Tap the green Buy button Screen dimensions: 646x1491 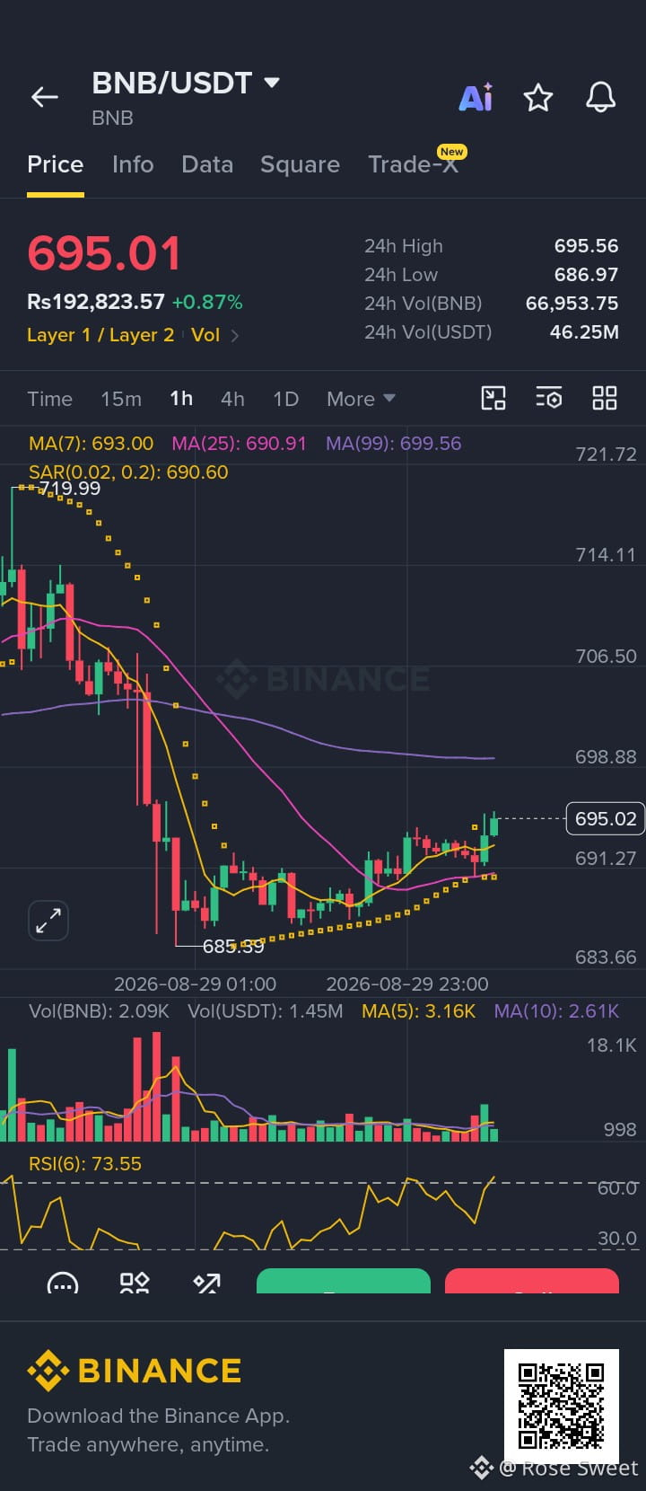click(344, 1281)
